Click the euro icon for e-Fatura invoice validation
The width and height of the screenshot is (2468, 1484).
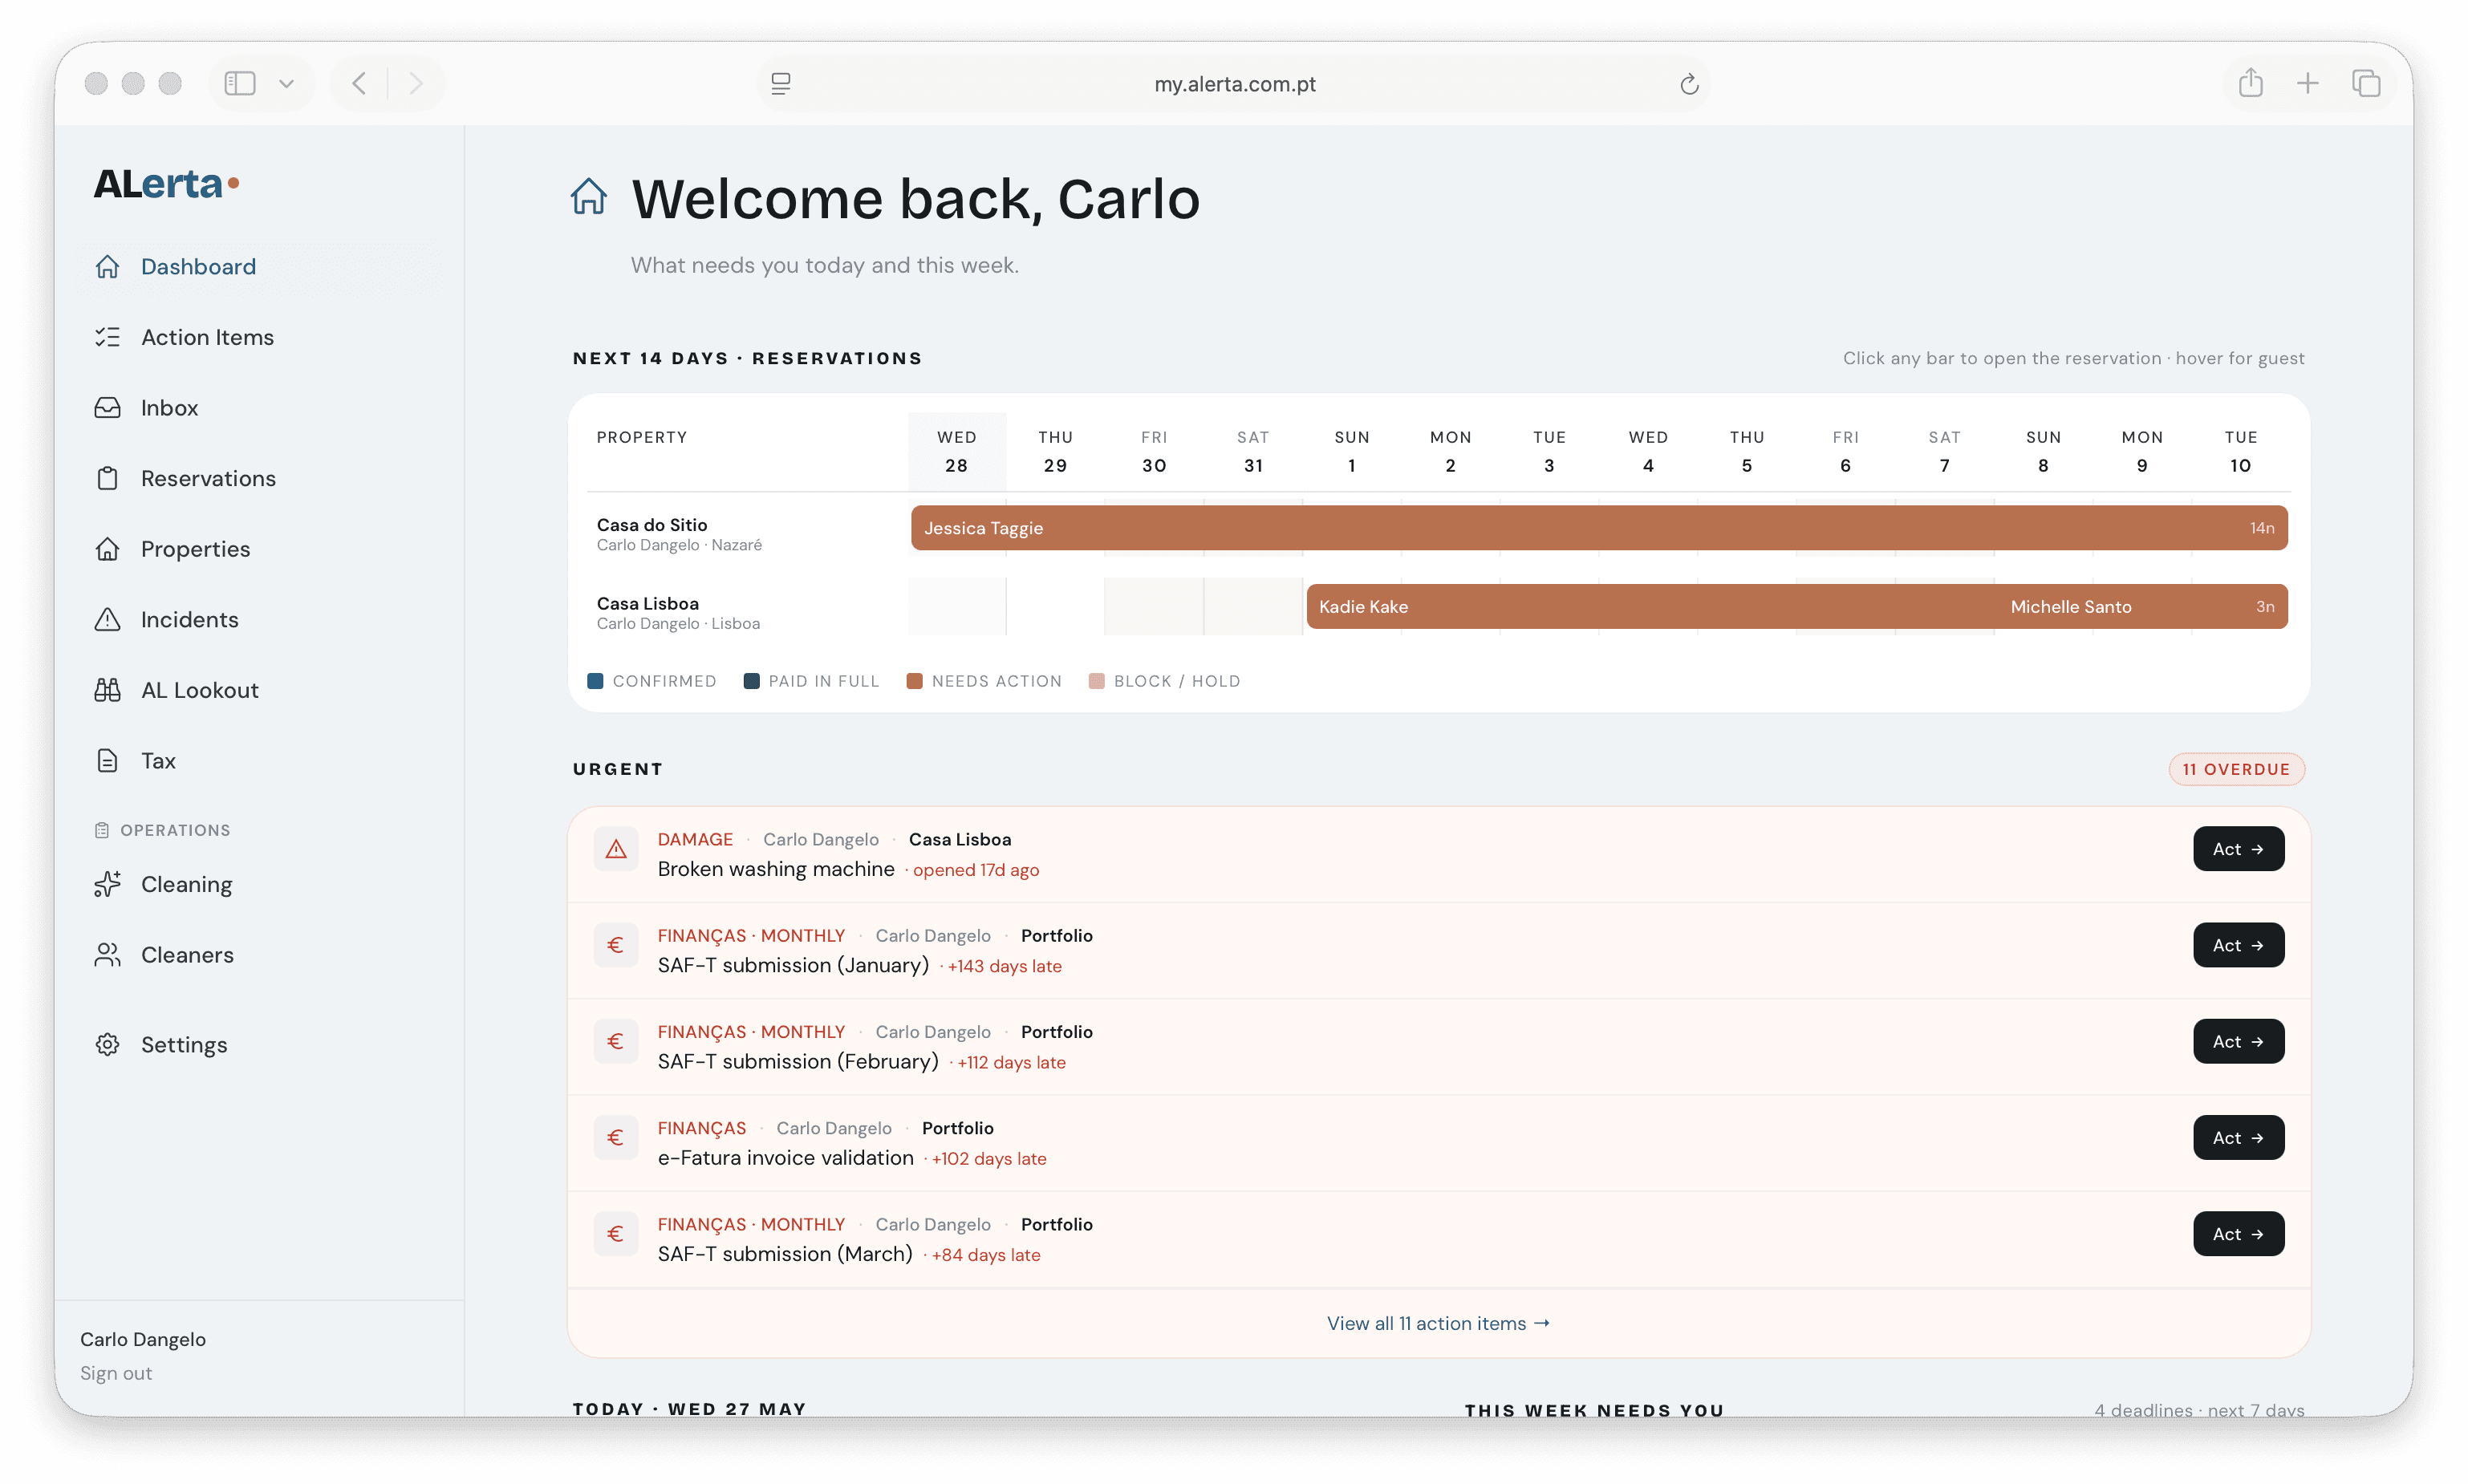click(x=616, y=1138)
